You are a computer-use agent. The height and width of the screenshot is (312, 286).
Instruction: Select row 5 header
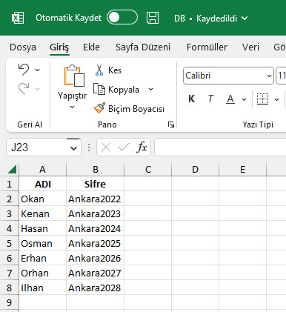9,243
